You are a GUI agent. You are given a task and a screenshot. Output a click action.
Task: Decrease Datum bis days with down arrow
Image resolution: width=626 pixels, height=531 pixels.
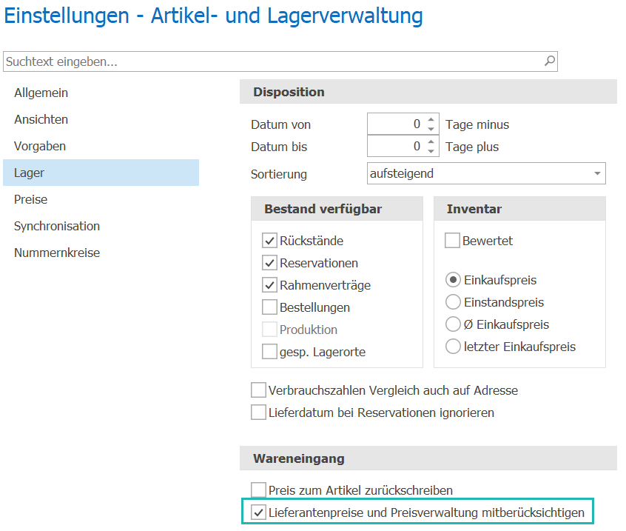[x=431, y=151]
